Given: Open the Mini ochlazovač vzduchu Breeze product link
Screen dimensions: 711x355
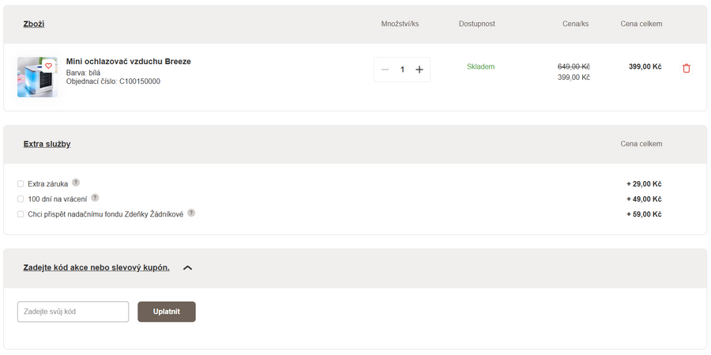Looking at the screenshot, I should (x=128, y=61).
